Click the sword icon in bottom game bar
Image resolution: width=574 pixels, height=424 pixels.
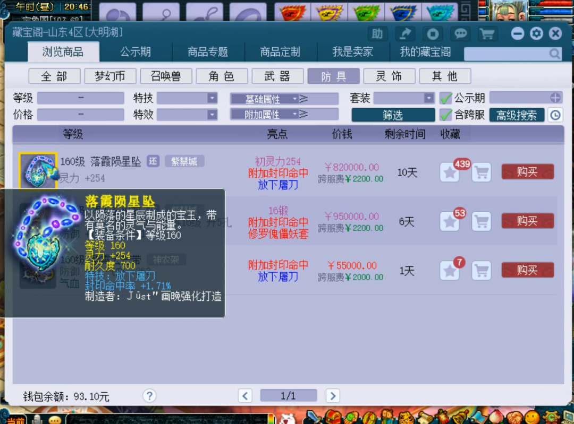[x=314, y=418]
